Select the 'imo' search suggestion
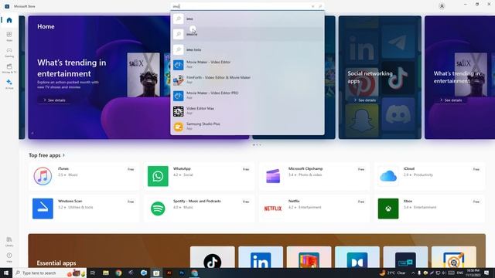 point(247,19)
